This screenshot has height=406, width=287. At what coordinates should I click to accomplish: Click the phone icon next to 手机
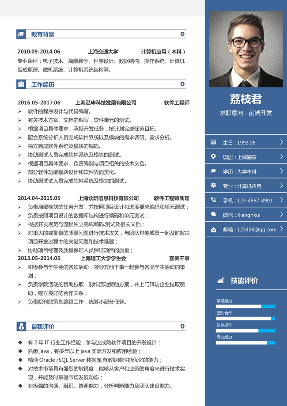tap(213, 200)
